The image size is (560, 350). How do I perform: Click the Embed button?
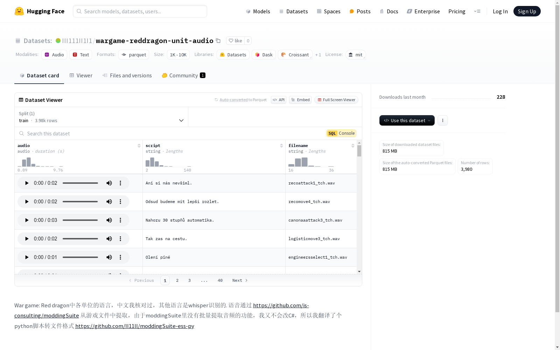[300, 100]
